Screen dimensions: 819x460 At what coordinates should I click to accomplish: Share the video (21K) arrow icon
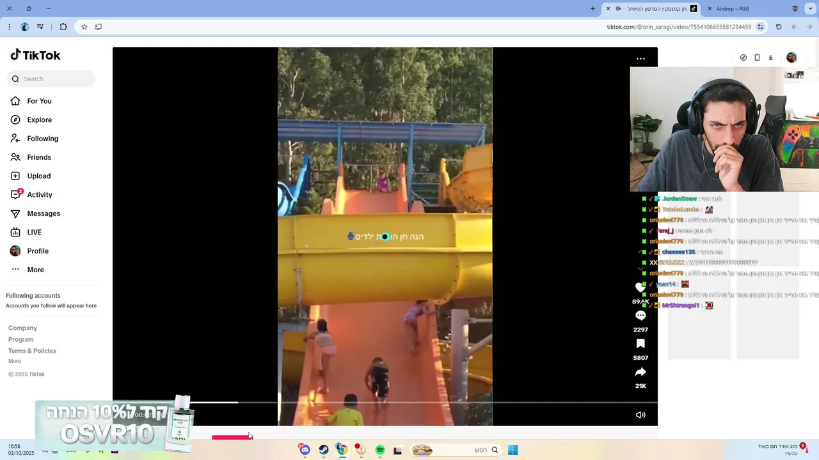pyautogui.click(x=640, y=372)
